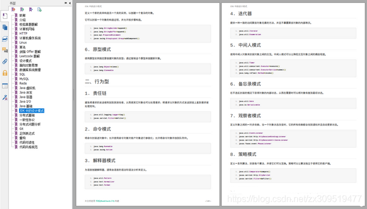Select the Java 容器 bookmark
The height and width of the screenshot is (209, 367).
tap(26, 97)
